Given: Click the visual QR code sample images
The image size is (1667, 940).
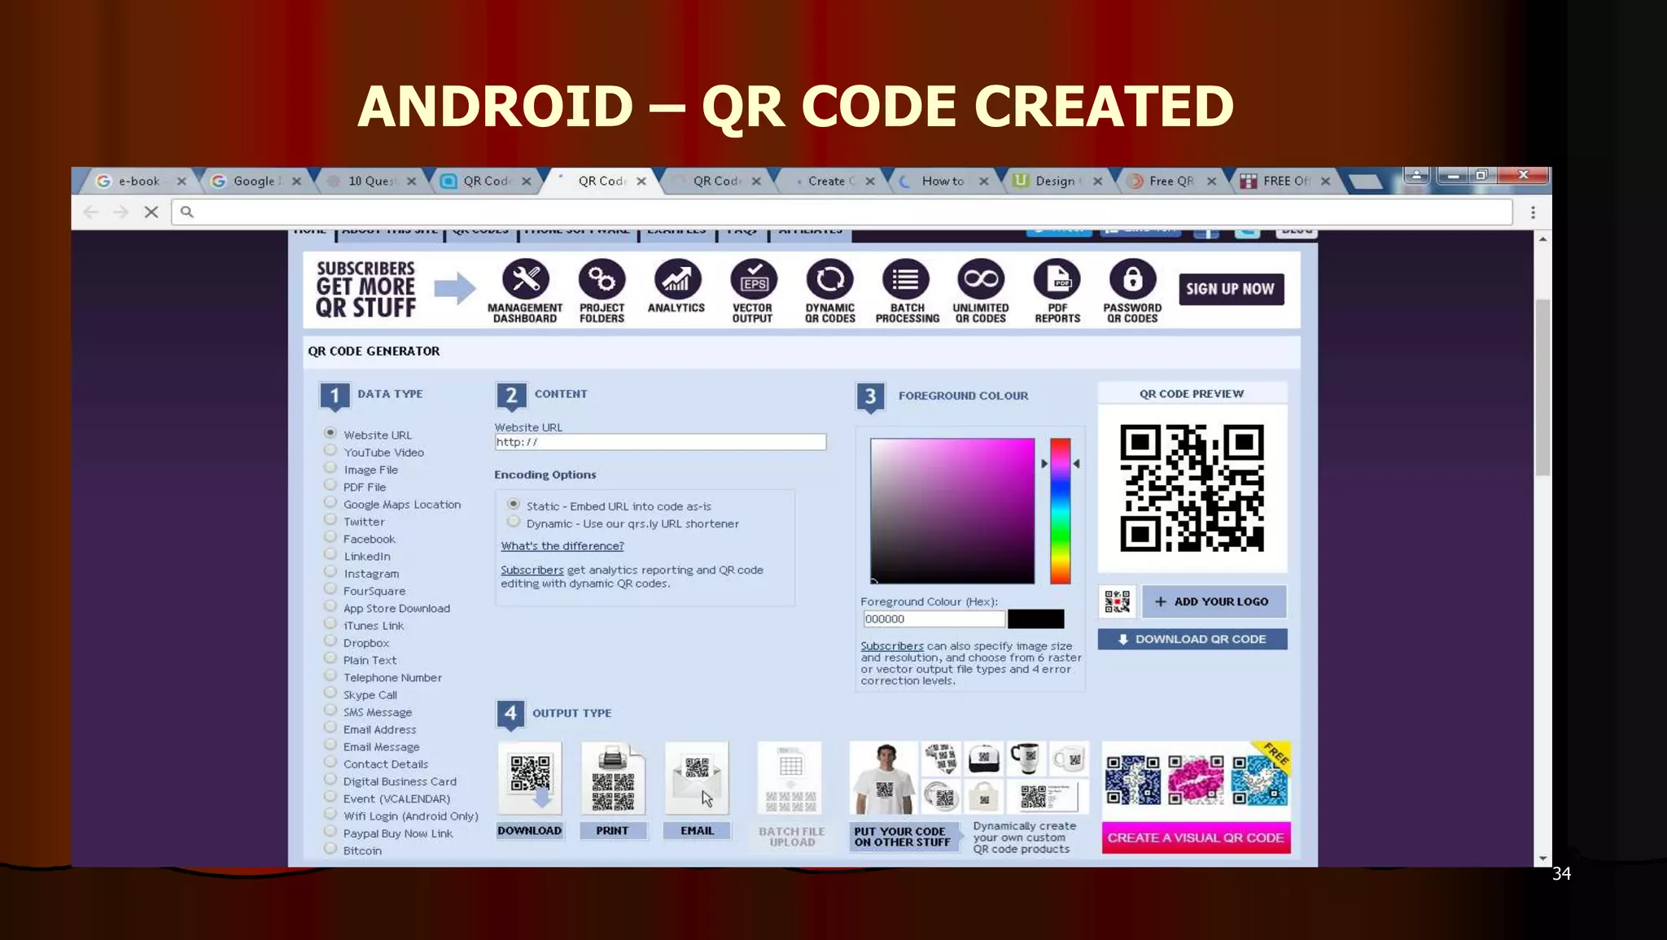Looking at the screenshot, I should [x=1196, y=779].
